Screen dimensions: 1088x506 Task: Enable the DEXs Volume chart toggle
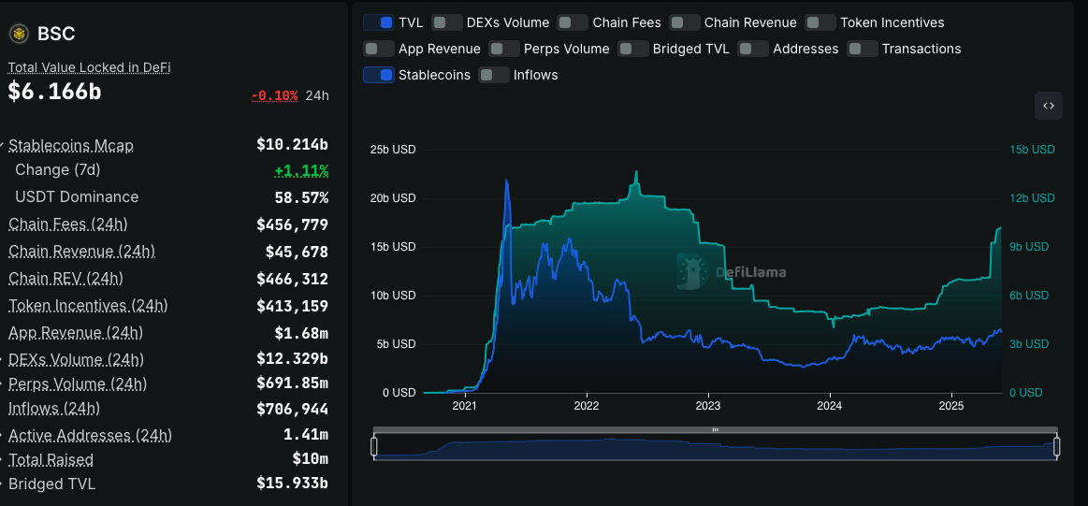pos(447,22)
